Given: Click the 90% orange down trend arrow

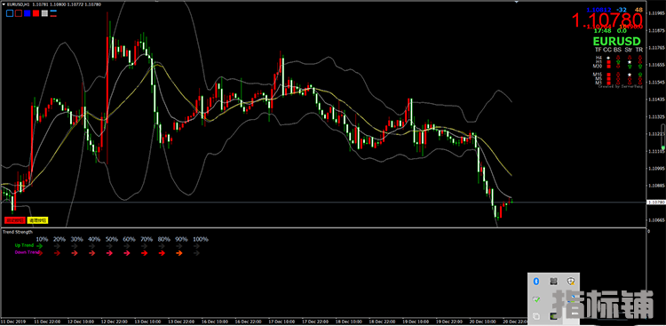Looking at the screenshot, I should click(179, 253).
